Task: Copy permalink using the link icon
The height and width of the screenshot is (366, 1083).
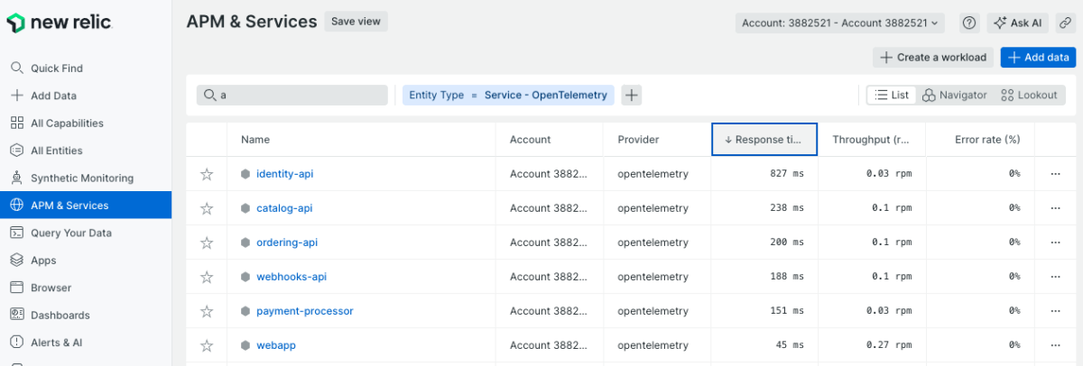Action: click(x=1065, y=23)
